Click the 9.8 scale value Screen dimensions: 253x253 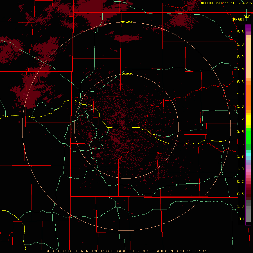click(x=240, y=32)
